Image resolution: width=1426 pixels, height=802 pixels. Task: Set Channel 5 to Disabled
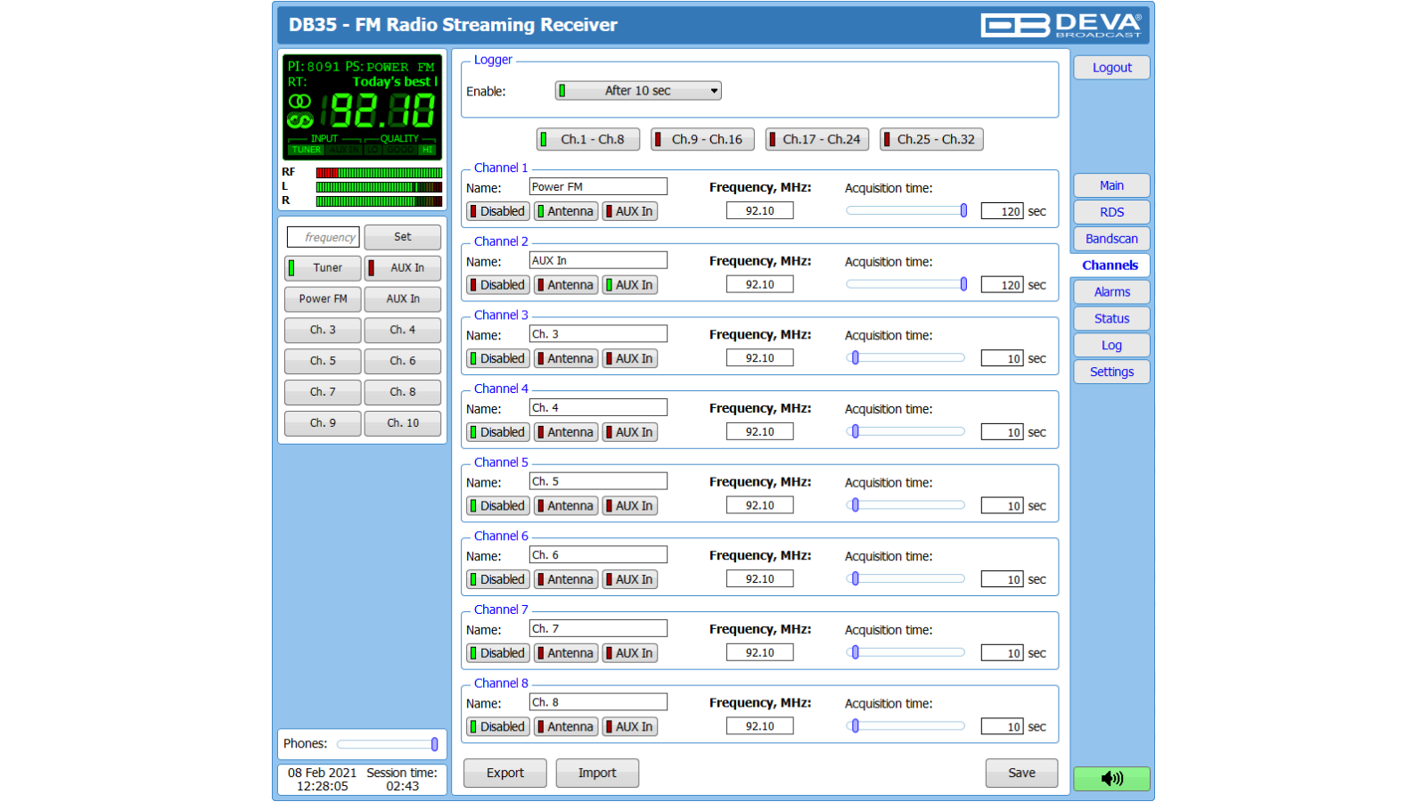(x=498, y=506)
